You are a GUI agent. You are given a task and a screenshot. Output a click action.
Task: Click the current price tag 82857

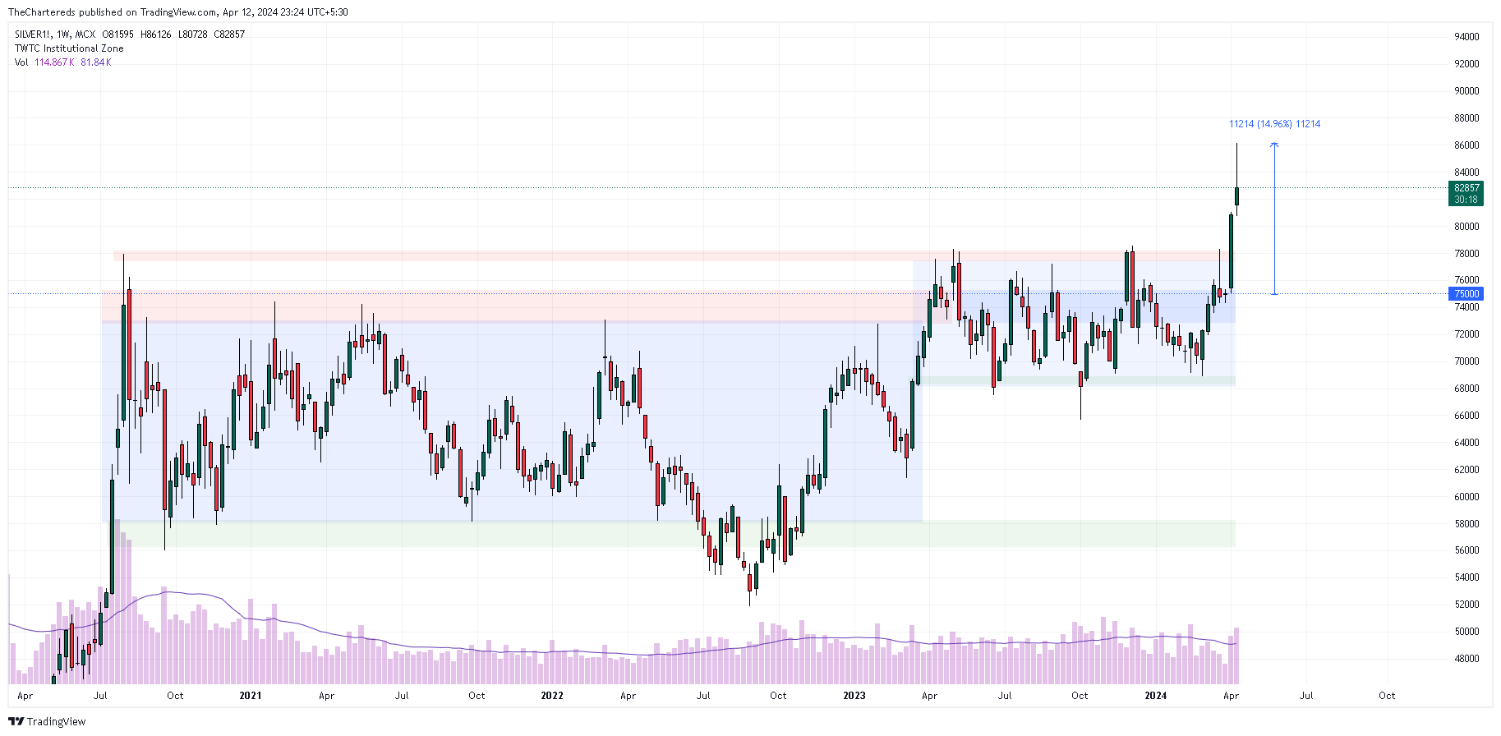point(1466,188)
